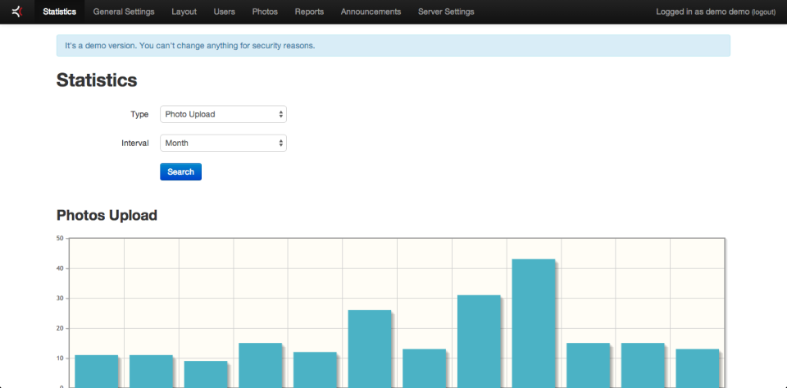Click the y-axis label 50

pos(60,239)
